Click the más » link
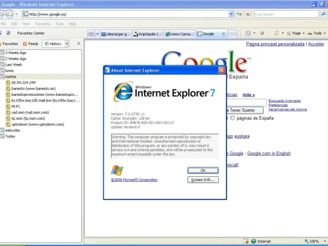The width and height of the screenshot is (328, 246). click(248, 95)
